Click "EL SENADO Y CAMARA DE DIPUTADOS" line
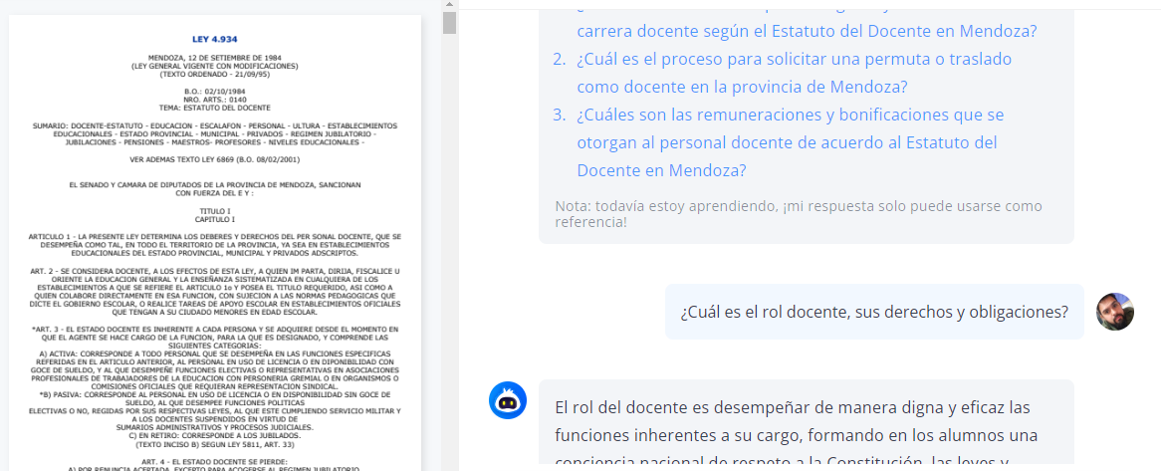Viewport: 1161px width, 471px height. click(215, 184)
